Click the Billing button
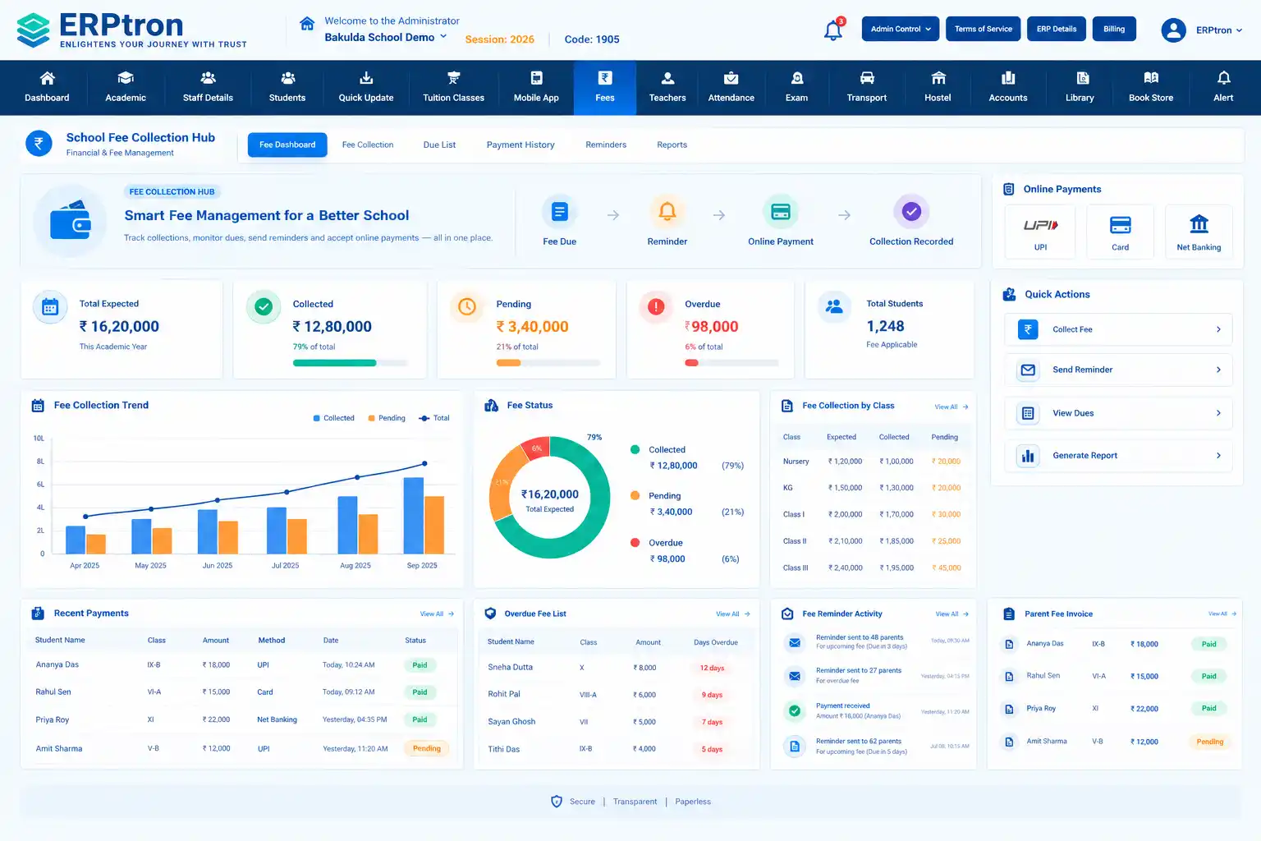1261x841 pixels. pyautogui.click(x=1114, y=29)
